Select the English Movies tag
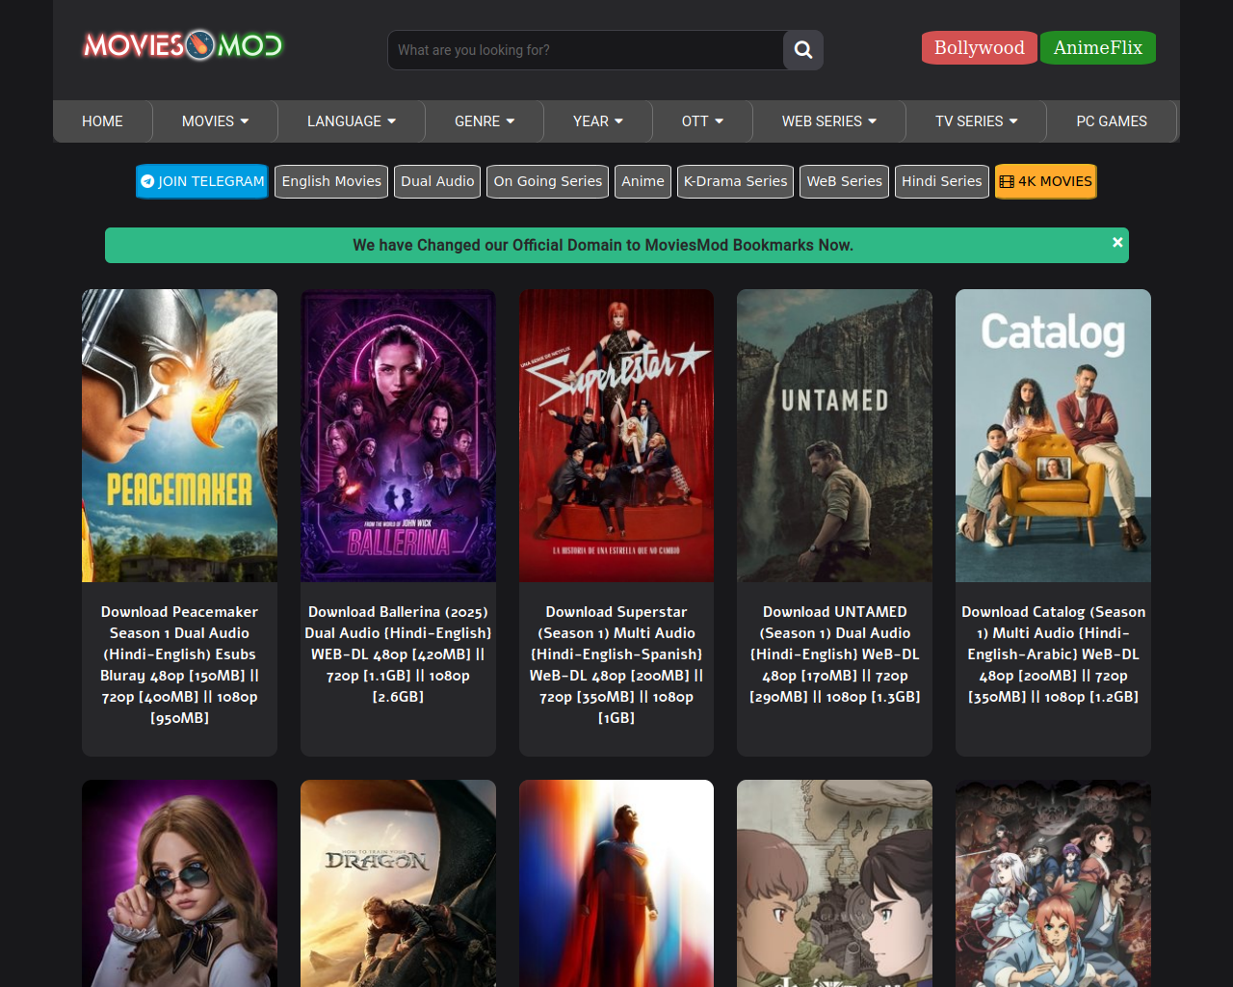Image resolution: width=1233 pixels, height=987 pixels. coord(331,181)
